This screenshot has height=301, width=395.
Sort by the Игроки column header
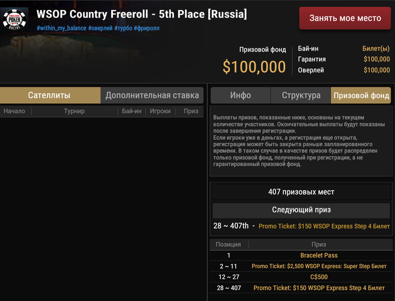160,111
